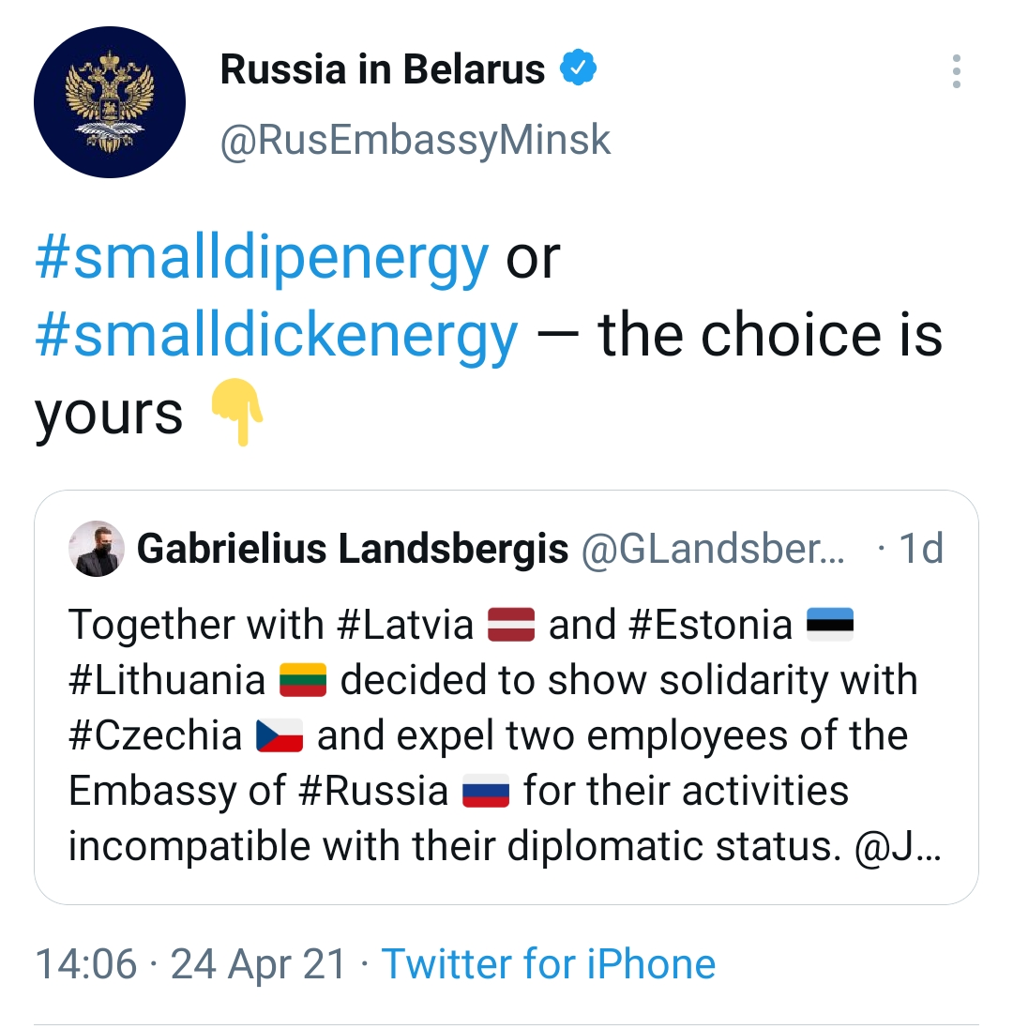
Task: Click the 14:06 · 24 Apr 21 timestamp
Action: [x=190, y=964]
